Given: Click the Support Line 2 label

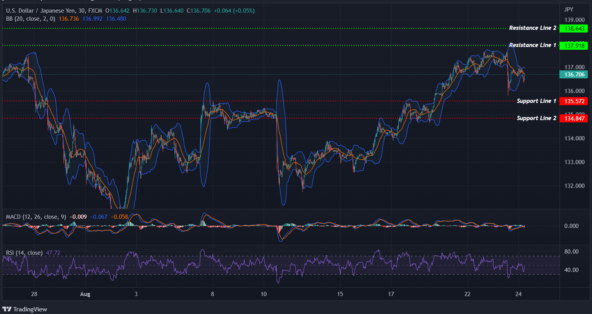Looking at the screenshot, I should pos(537,118).
